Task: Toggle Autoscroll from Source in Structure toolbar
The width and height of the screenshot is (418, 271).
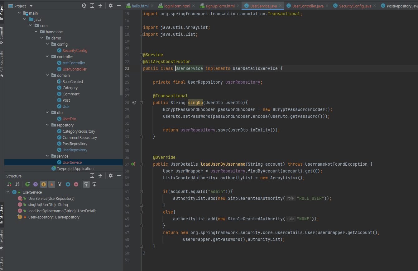Action: click(x=94, y=184)
